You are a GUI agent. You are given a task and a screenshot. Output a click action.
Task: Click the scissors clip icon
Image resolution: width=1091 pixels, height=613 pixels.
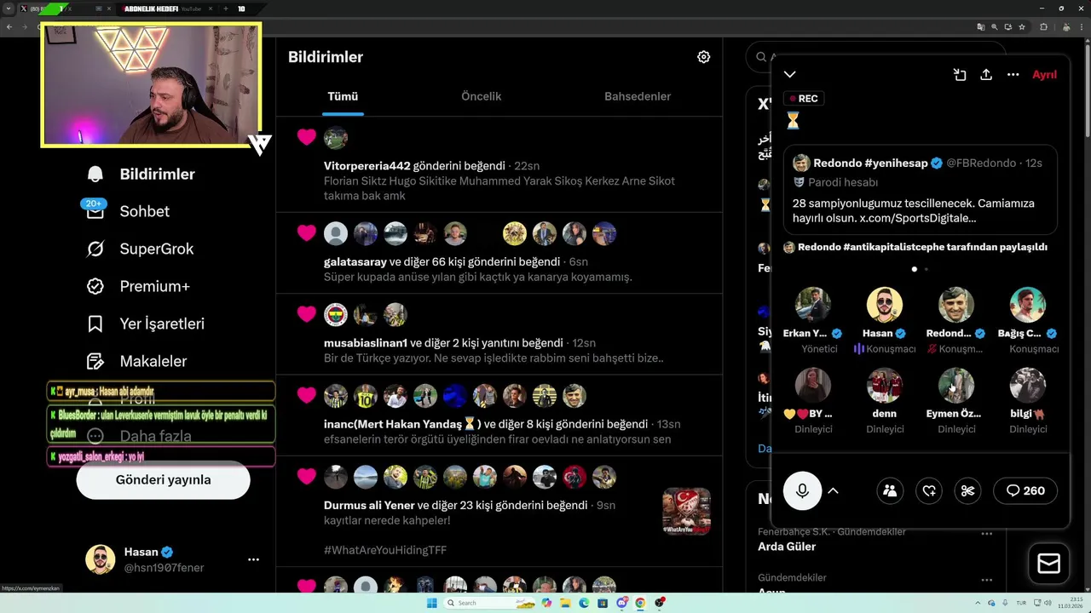point(967,490)
